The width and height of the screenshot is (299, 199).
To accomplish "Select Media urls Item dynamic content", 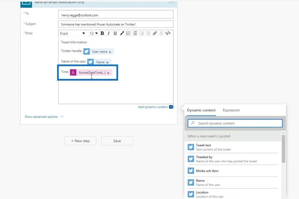I will click(x=232, y=171).
